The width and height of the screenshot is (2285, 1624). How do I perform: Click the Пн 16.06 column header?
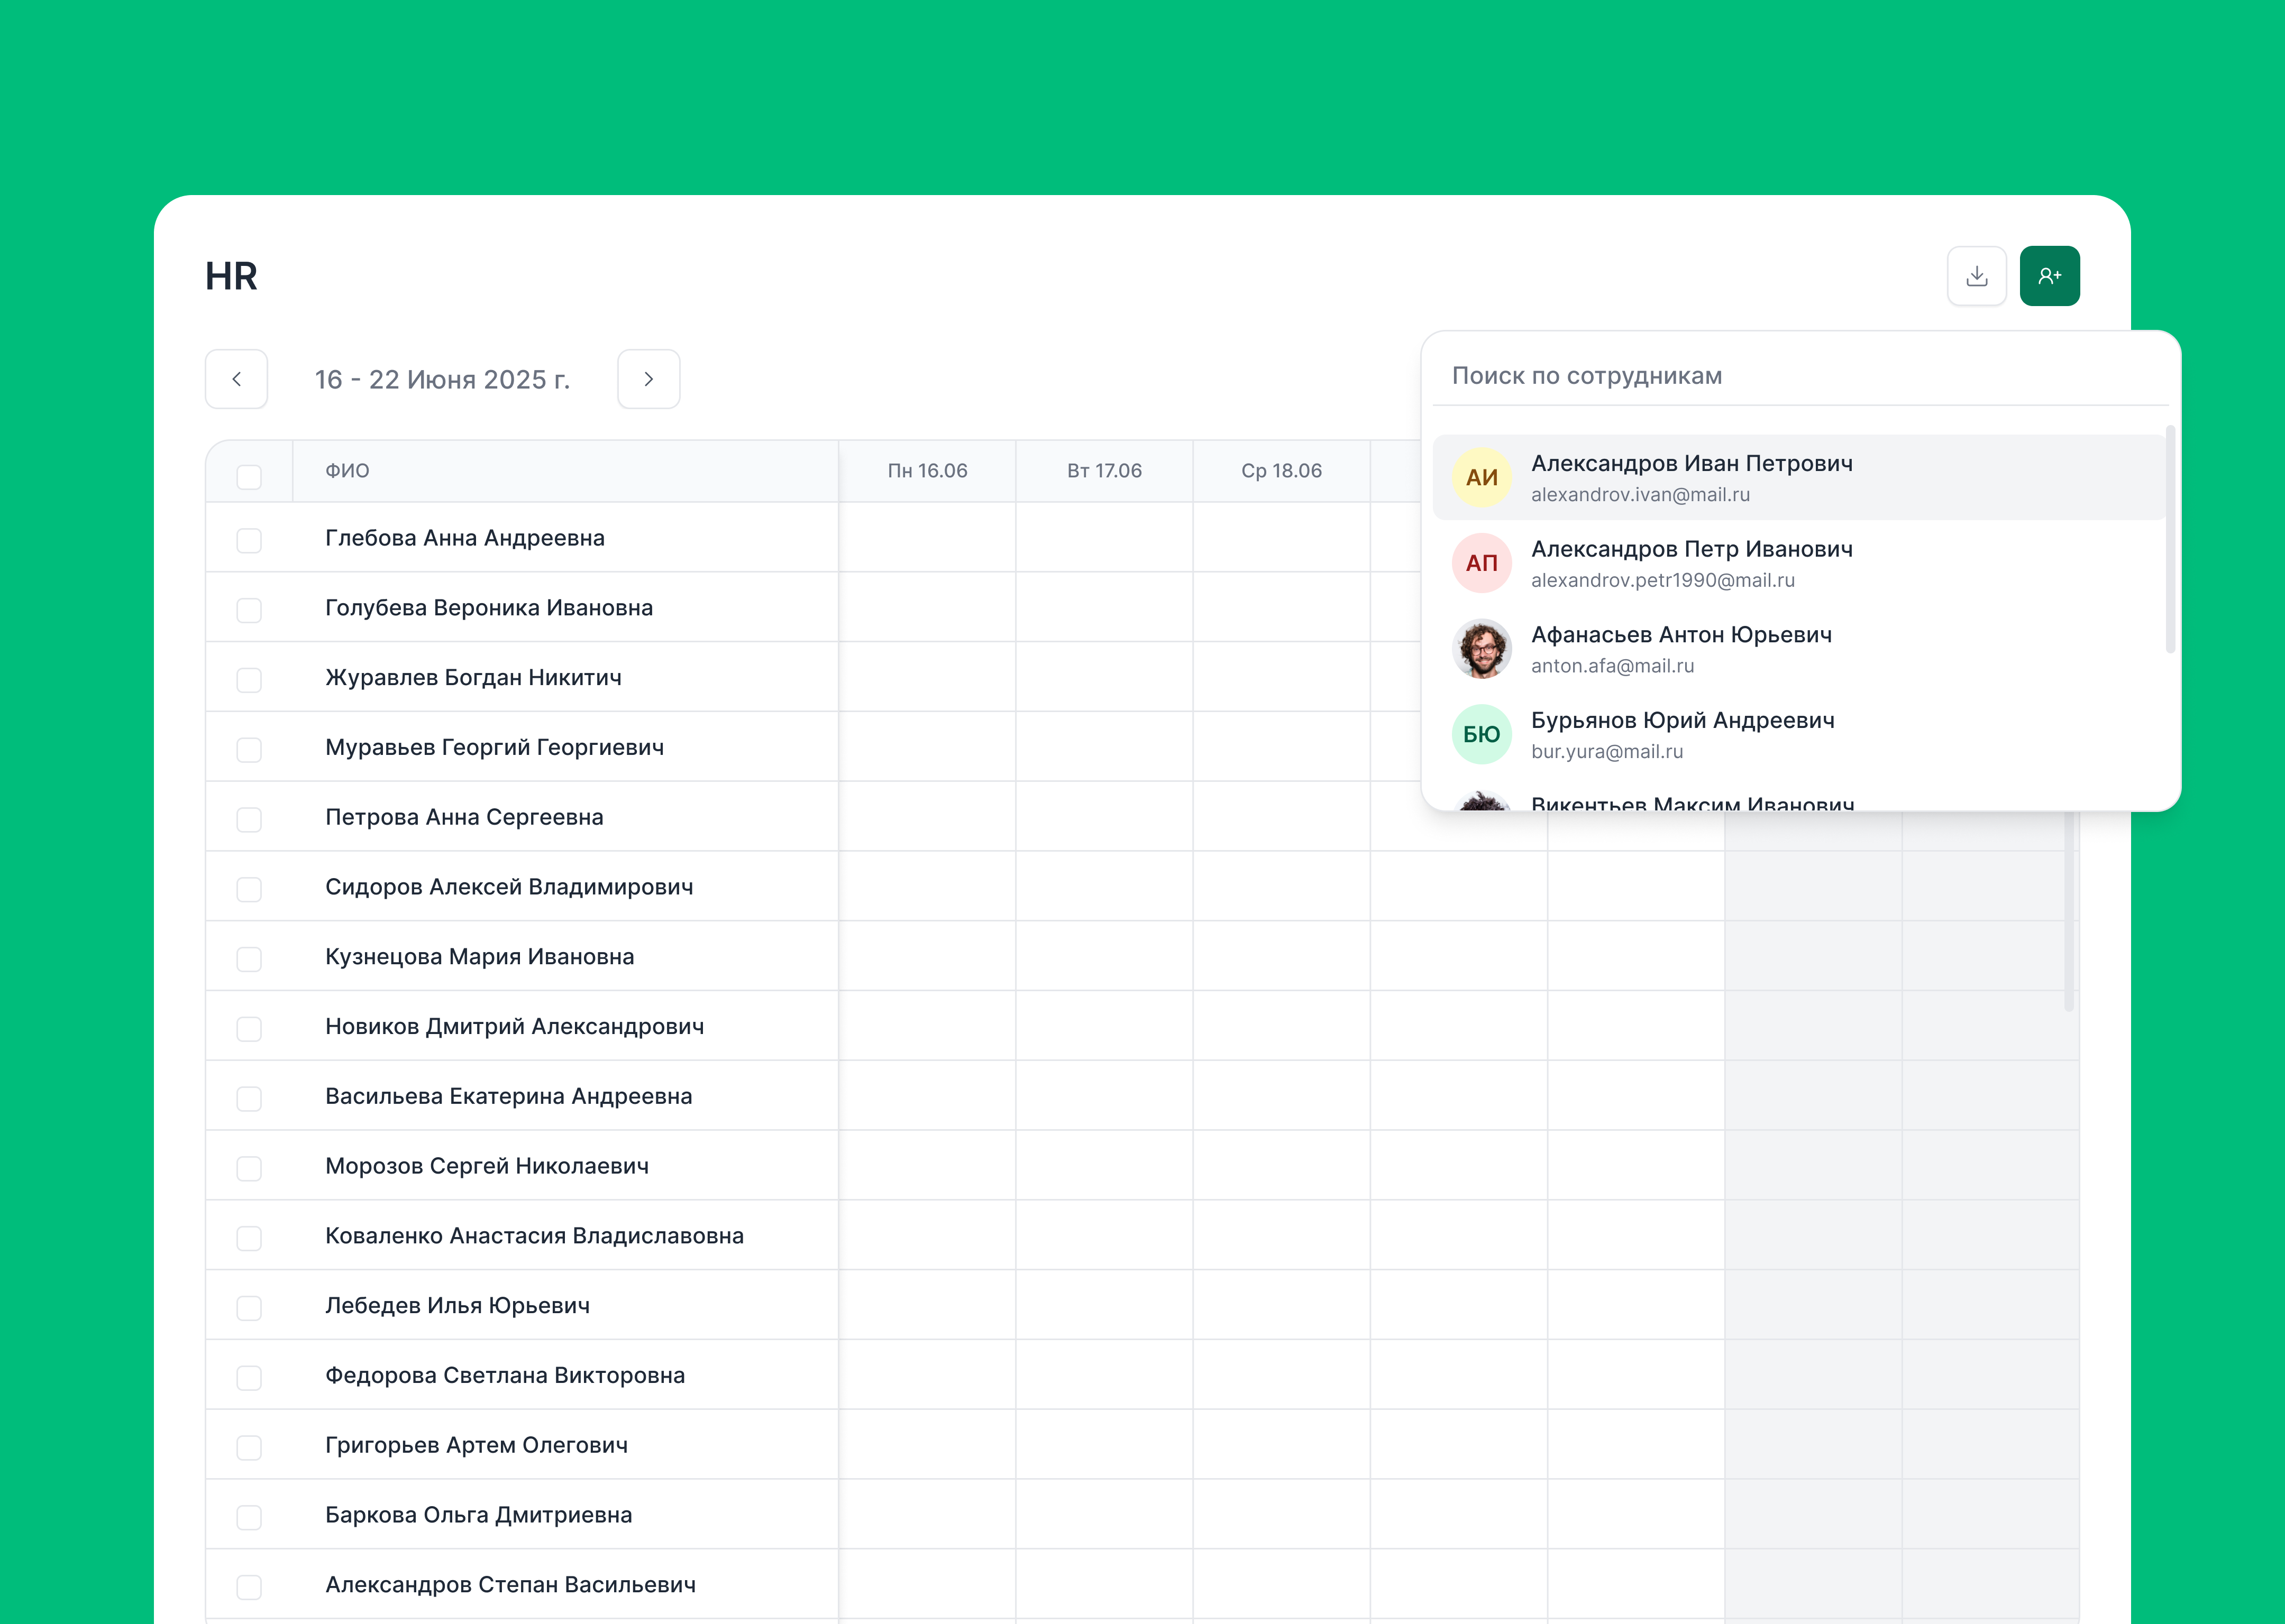tap(926, 471)
